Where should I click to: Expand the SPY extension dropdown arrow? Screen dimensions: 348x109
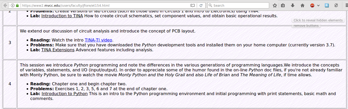coord(318,5)
